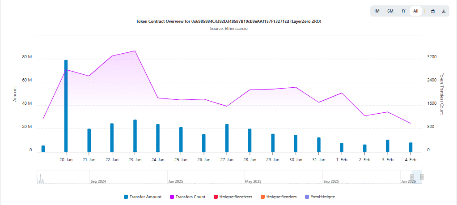
Task: Show the Unique Senders series
Action: point(281,197)
